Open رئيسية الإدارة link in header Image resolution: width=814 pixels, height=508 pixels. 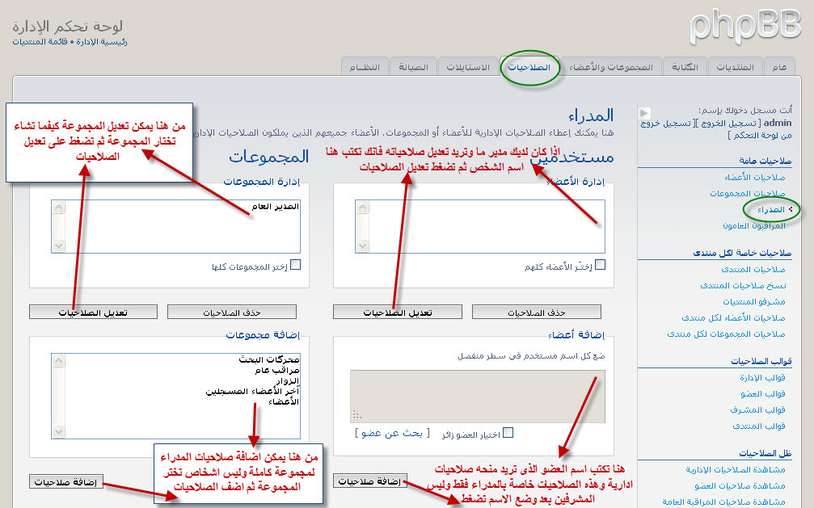[x=101, y=41]
